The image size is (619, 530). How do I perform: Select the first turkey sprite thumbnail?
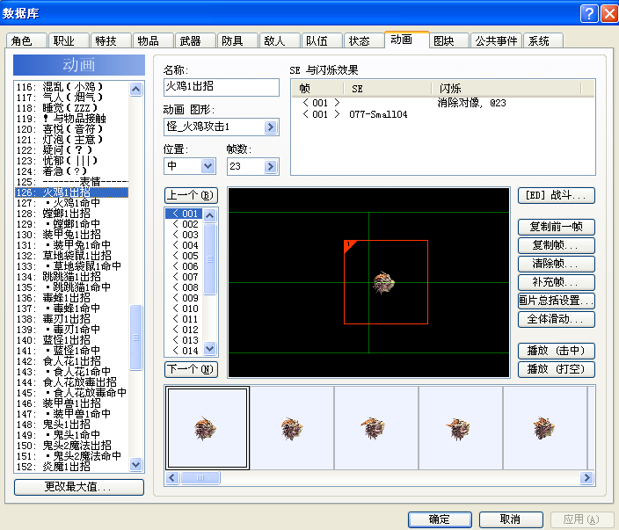207,428
